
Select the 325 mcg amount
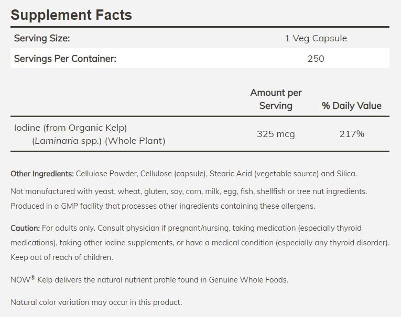click(276, 134)
